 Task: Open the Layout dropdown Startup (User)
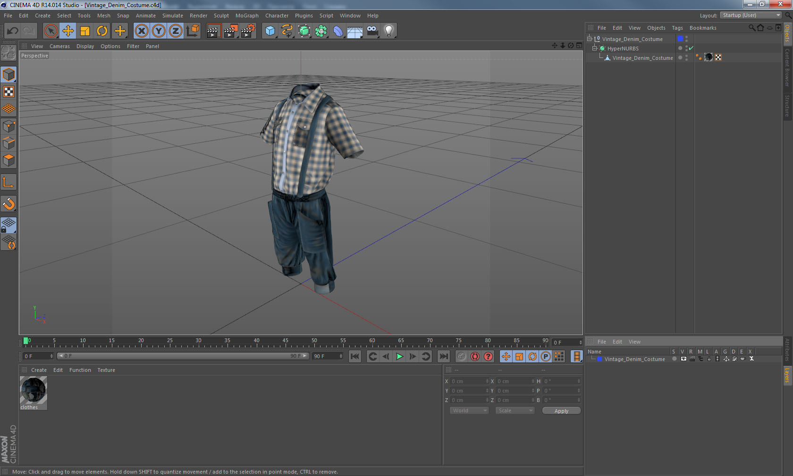[751, 15]
